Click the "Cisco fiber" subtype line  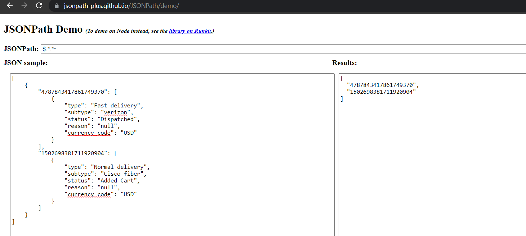coord(106,174)
